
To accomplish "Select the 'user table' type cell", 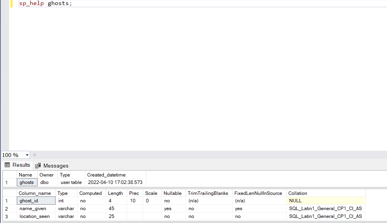I will tap(71, 182).
